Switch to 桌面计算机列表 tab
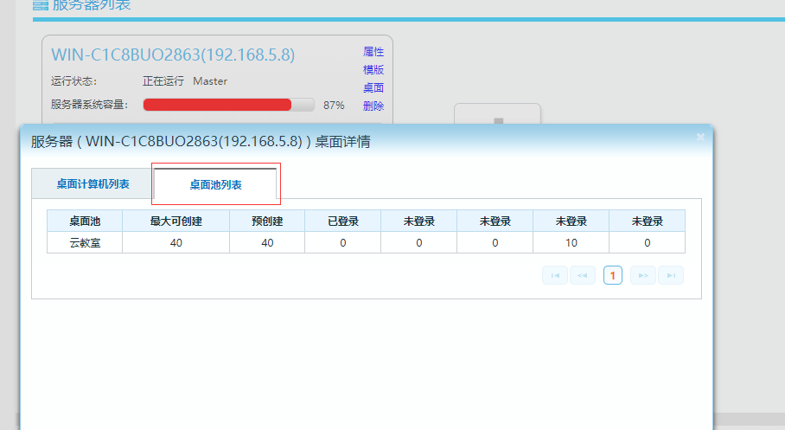This screenshot has width=785, height=430. pos(93,184)
